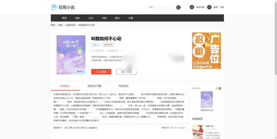
Task: Switch to the 目录(227章) tab
Action: tap(94, 86)
